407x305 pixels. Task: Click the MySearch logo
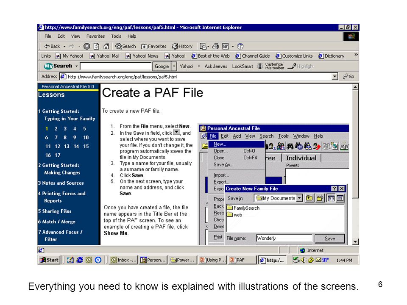pos(58,66)
